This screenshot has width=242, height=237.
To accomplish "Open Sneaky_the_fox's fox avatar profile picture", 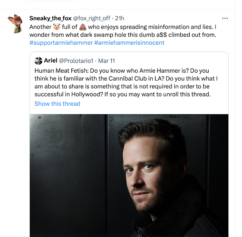I will pos(15,24).
